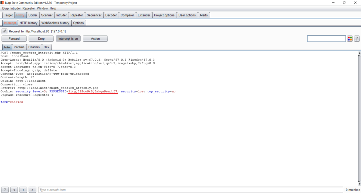
Task: Select the Raw view tab
Action: (7, 47)
